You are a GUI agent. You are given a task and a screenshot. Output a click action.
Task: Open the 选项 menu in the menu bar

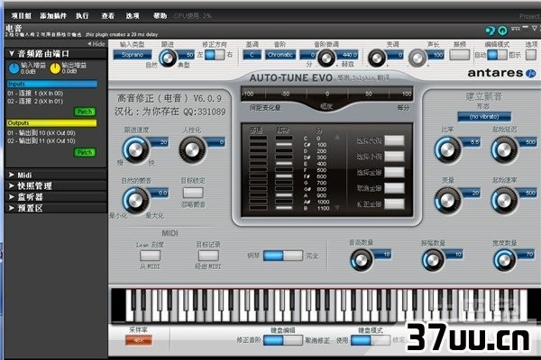click(133, 16)
